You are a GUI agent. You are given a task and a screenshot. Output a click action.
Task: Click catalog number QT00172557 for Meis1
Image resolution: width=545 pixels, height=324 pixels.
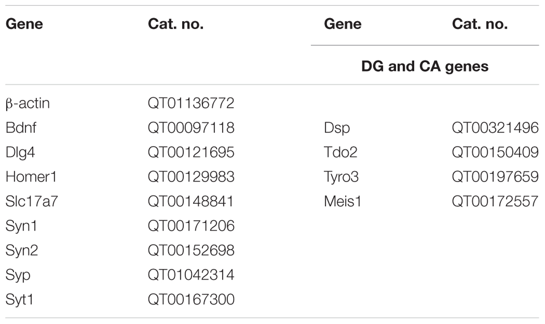pyautogui.click(x=495, y=201)
